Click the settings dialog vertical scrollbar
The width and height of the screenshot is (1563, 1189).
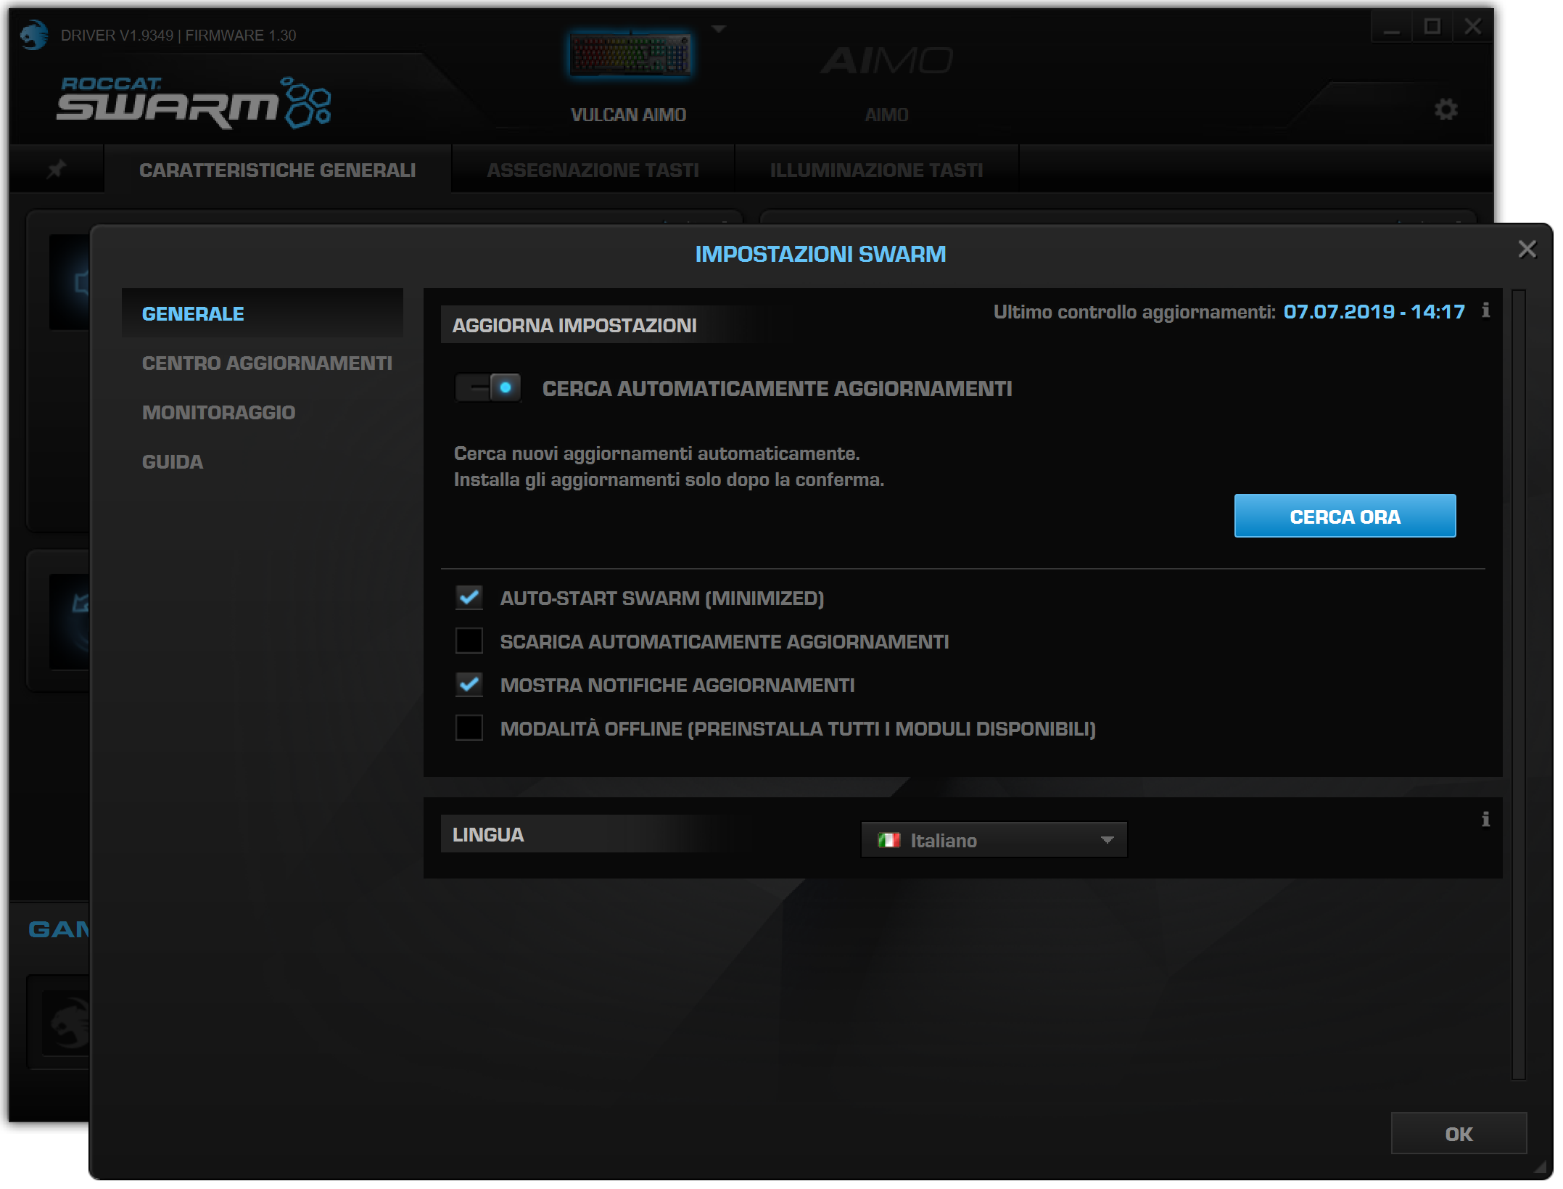coord(1518,684)
